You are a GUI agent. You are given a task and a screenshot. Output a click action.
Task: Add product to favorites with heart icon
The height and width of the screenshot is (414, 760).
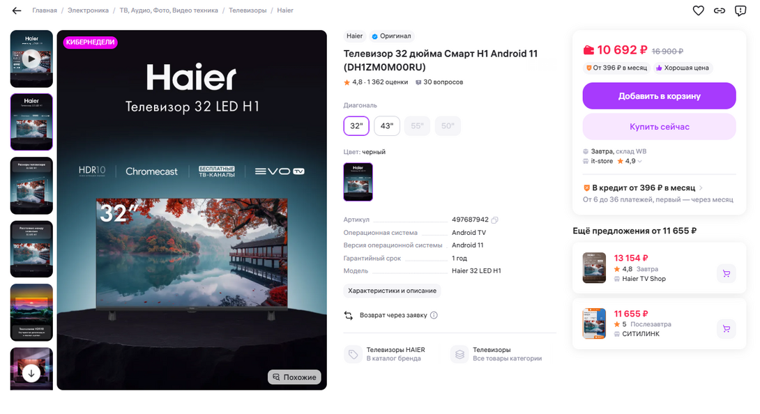[698, 10]
